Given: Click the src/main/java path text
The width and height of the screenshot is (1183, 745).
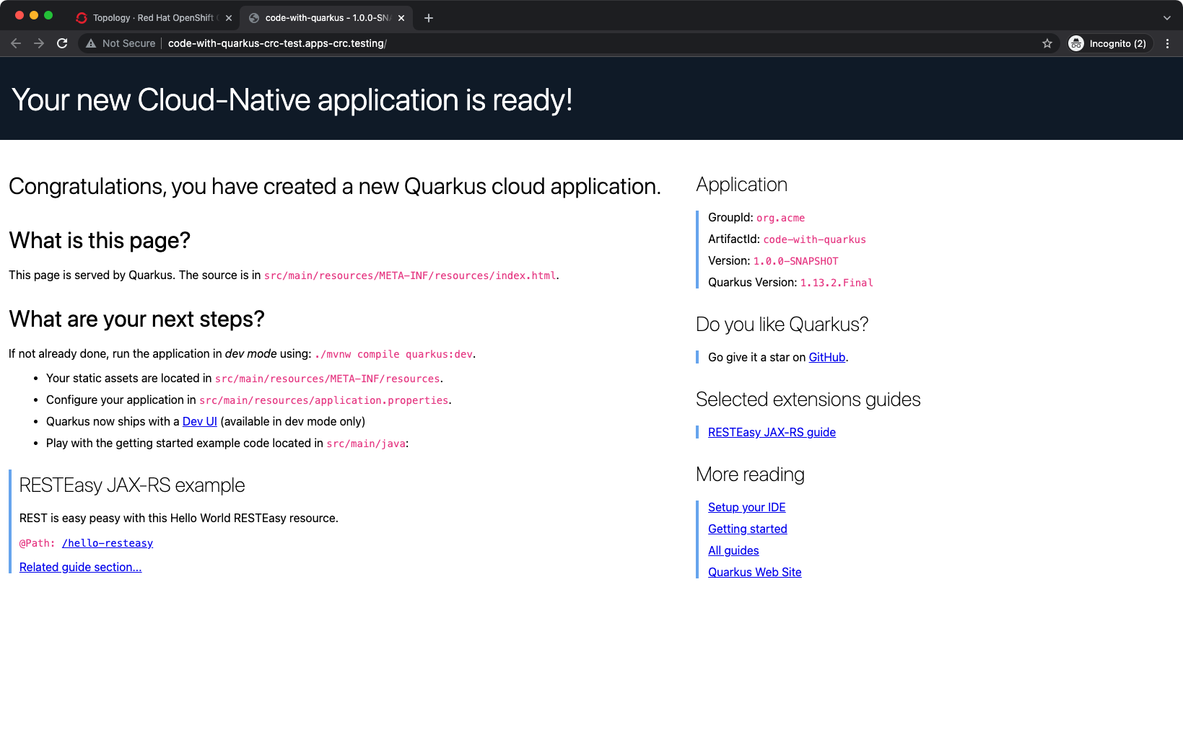Looking at the screenshot, I should 366,444.
